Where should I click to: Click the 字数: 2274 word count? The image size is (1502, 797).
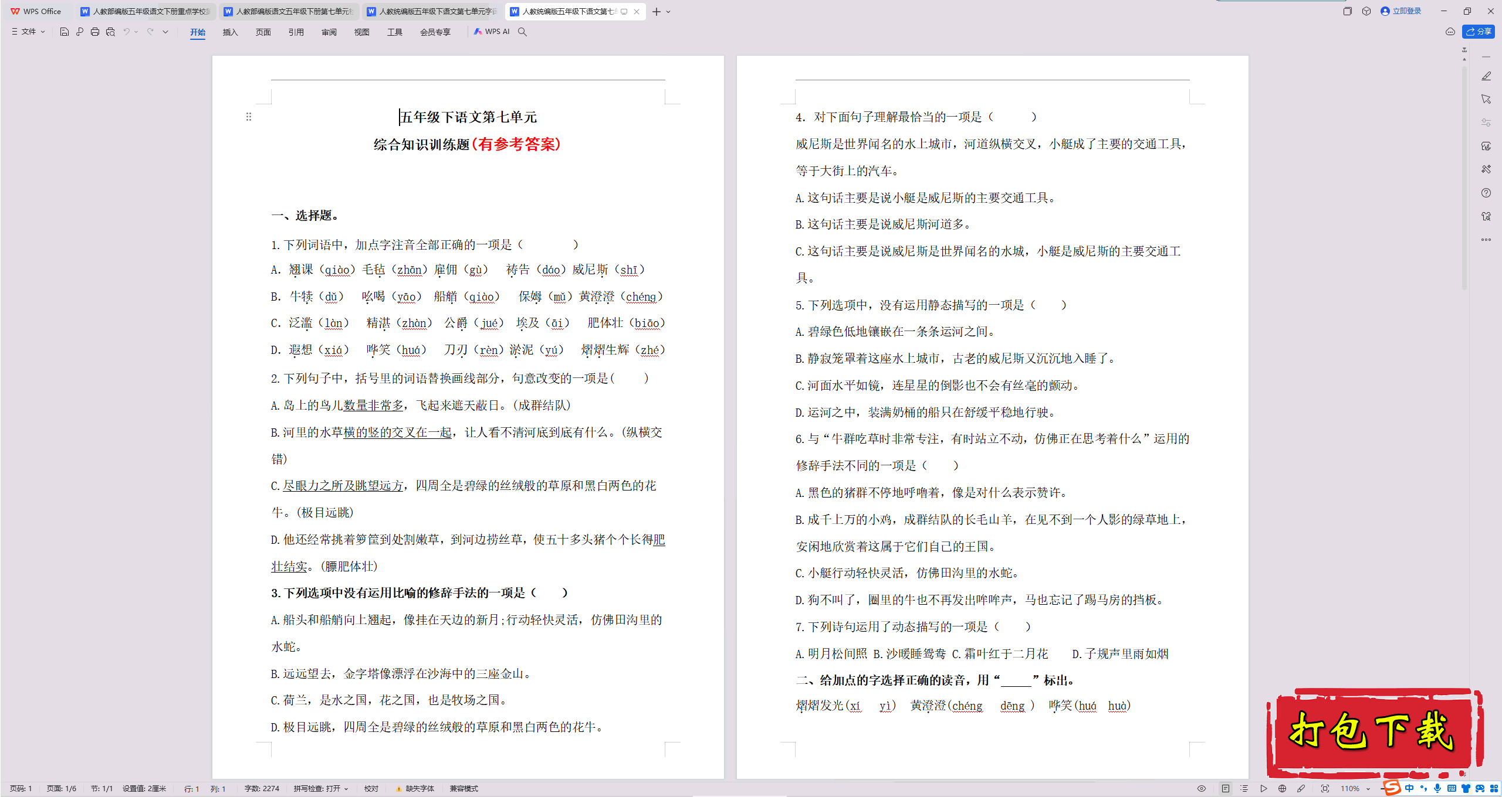262,789
